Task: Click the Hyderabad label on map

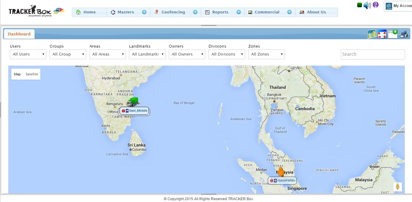Action: click(x=111, y=78)
